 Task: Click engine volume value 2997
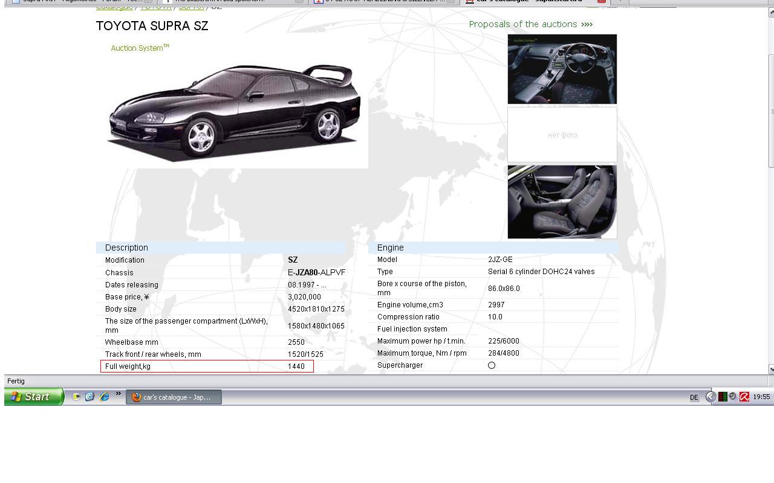496,304
